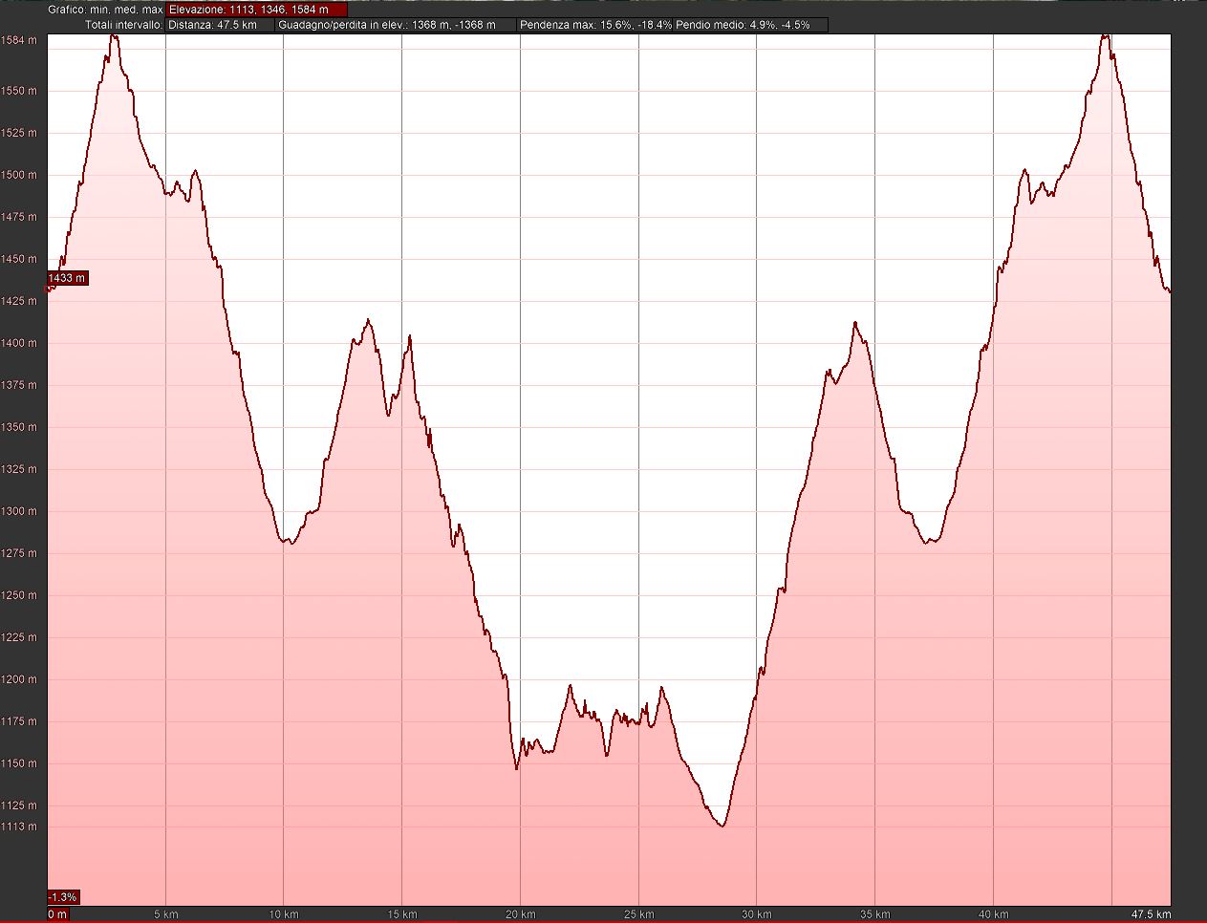1207x923 pixels.
Task: Click the 25 km x-axis label
Action: point(638,914)
